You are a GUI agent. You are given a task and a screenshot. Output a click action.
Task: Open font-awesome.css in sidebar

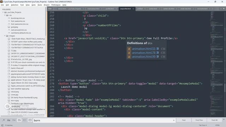click(x=18, y=21)
